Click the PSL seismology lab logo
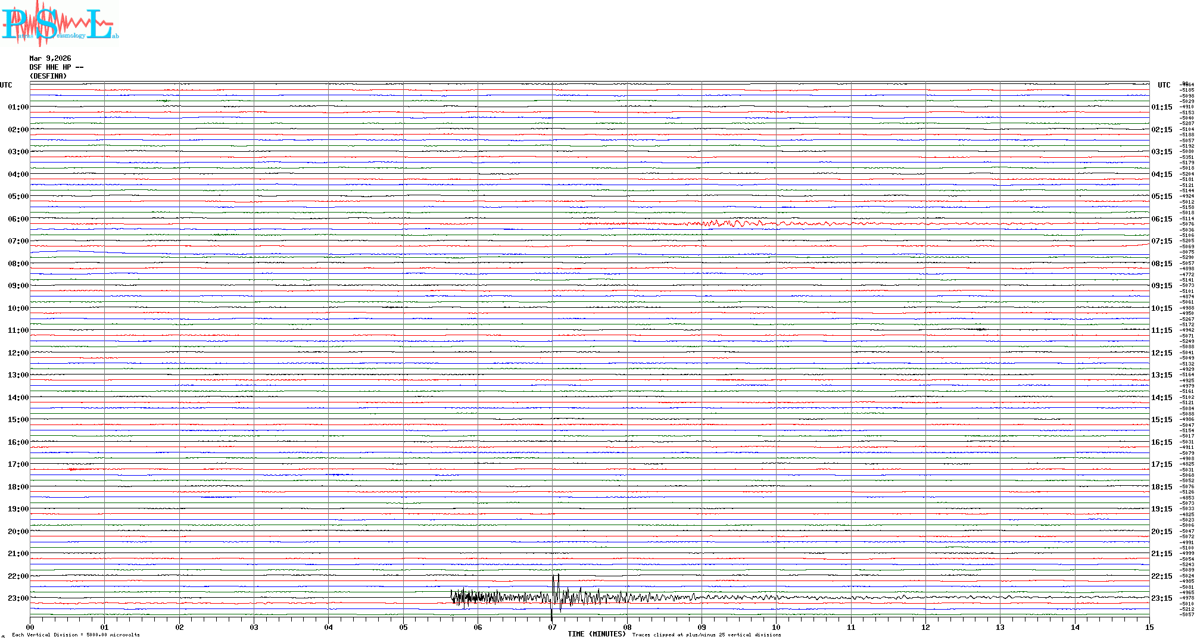This screenshot has height=643, width=1197. coord(60,24)
